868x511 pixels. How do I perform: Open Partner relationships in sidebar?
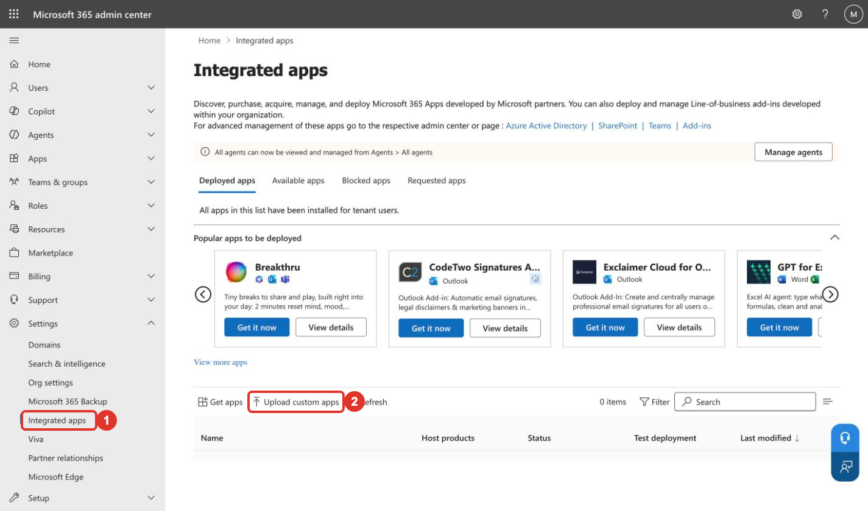click(66, 458)
